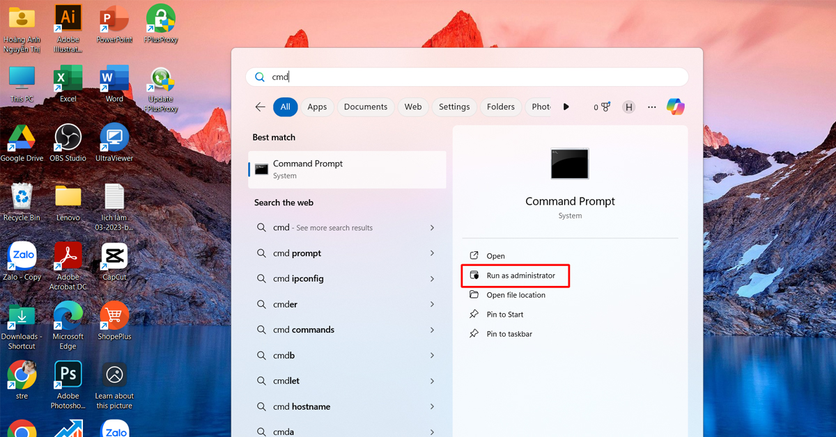Launch Adobe Illustrator from desktop
This screenshot has width=836, height=437.
(x=68, y=19)
